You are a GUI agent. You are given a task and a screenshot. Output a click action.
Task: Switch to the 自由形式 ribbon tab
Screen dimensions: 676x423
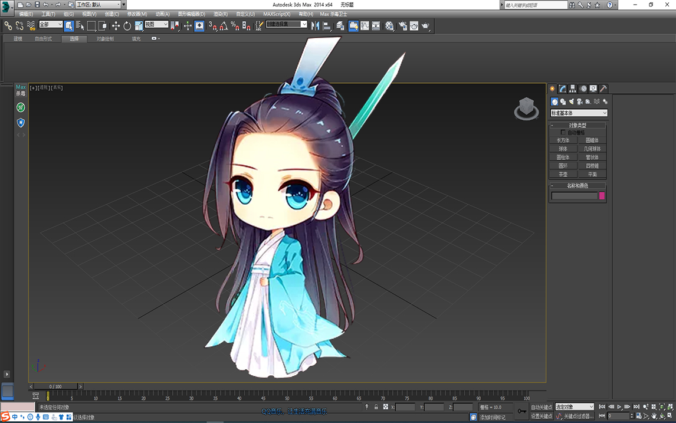(x=43, y=39)
